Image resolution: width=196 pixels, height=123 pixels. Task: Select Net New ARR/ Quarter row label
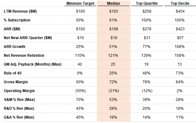point(28,38)
